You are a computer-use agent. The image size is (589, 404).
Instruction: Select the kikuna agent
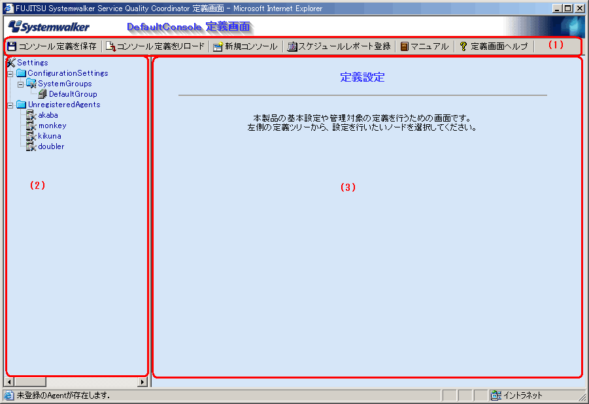pyautogui.click(x=50, y=136)
